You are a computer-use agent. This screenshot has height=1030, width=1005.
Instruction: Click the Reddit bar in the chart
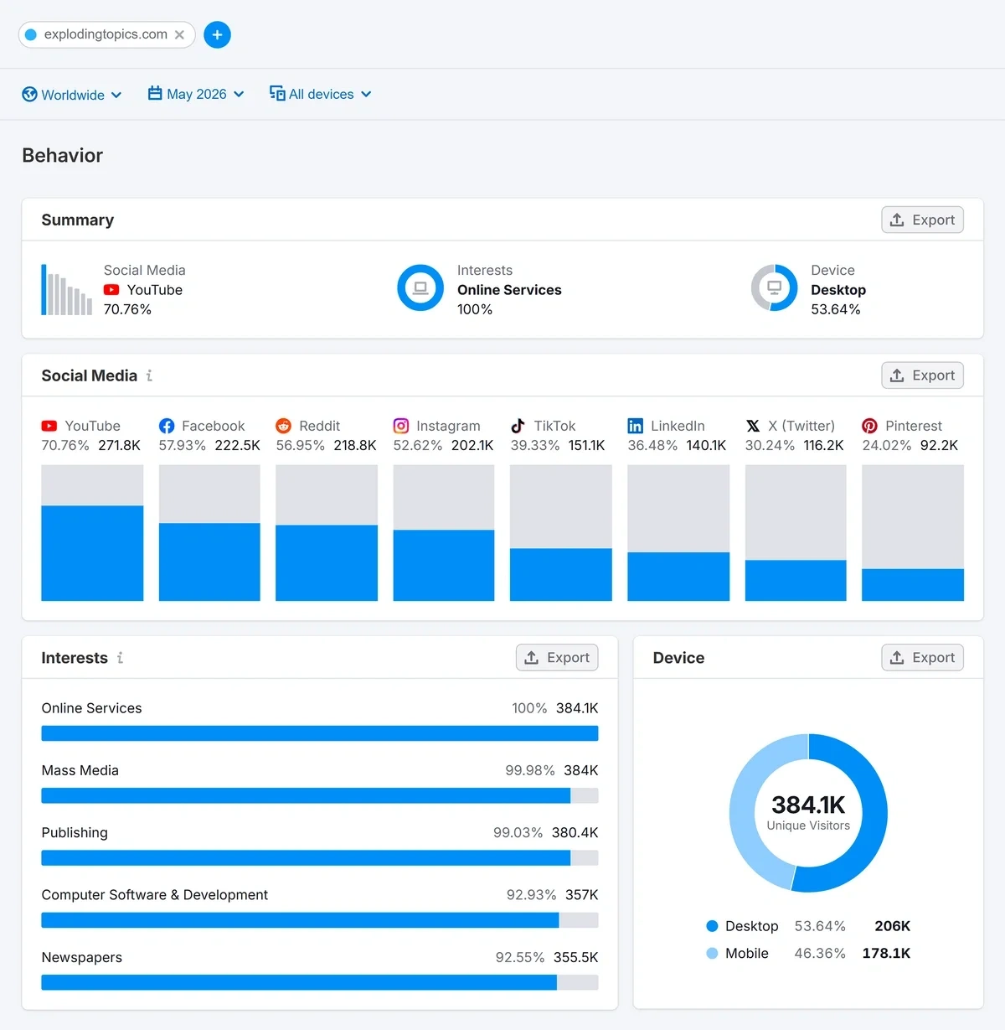(327, 563)
